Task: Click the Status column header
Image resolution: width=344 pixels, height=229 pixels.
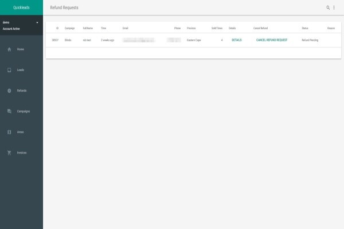Action: (305, 28)
